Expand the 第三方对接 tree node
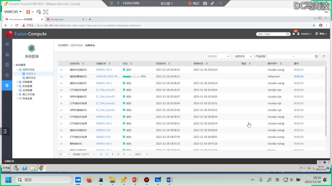 (x=17, y=94)
